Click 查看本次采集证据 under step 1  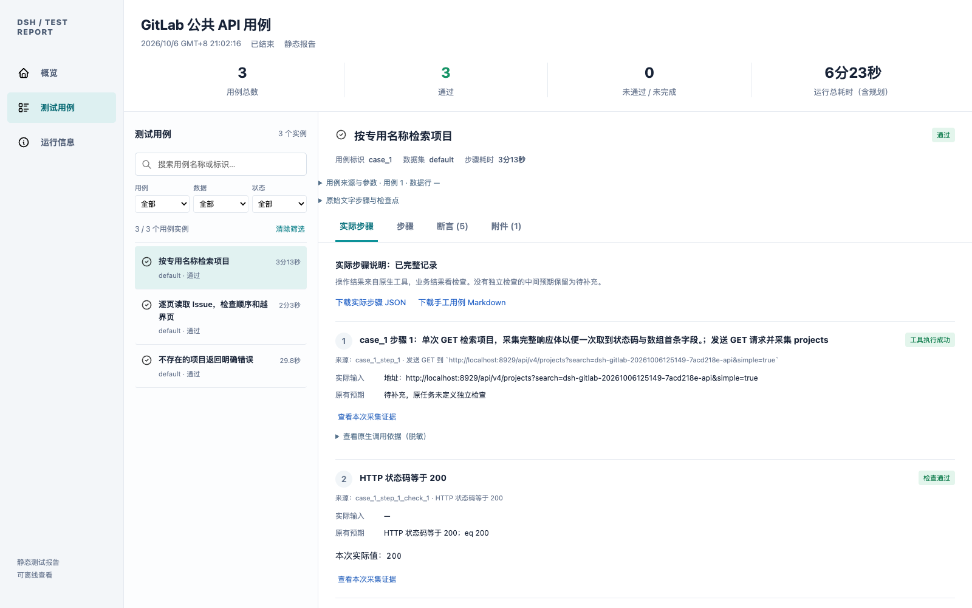[x=367, y=416]
